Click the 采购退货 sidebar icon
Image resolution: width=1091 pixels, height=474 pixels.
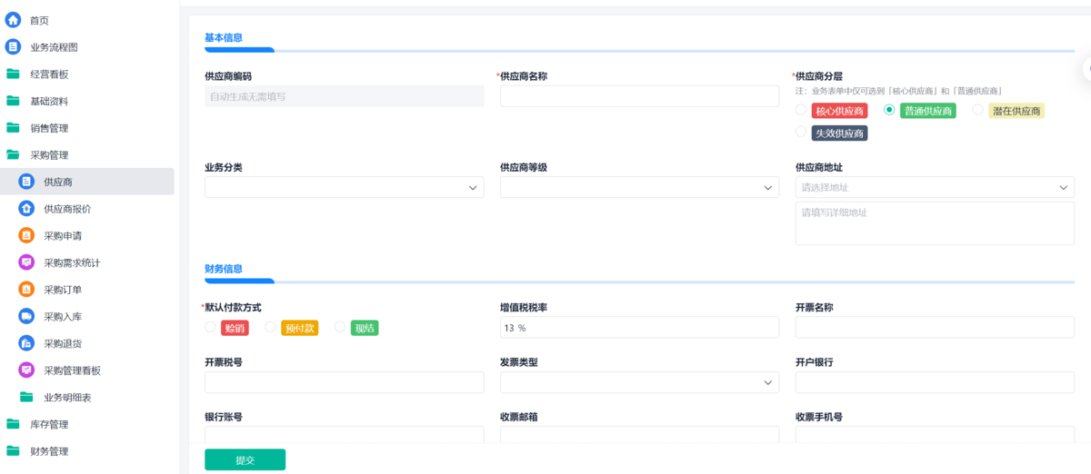26,343
